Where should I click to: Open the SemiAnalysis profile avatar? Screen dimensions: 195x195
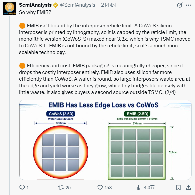[x=10, y=8]
